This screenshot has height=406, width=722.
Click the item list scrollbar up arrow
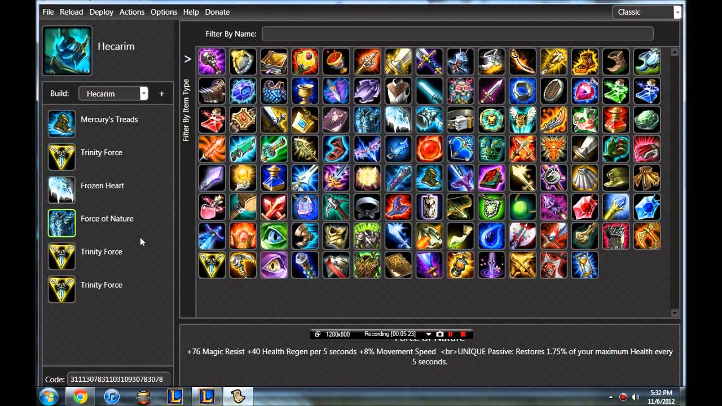(675, 52)
